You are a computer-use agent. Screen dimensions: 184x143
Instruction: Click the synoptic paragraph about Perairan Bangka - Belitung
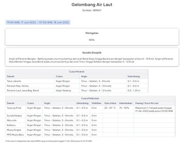coord(91,60)
